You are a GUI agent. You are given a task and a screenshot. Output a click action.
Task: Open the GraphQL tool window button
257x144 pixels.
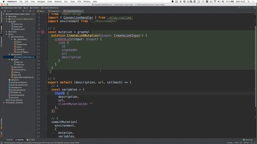pyautogui.click(x=20, y=140)
